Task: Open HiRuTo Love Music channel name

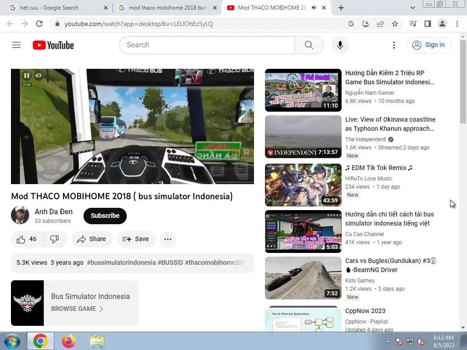Action: coord(368,179)
